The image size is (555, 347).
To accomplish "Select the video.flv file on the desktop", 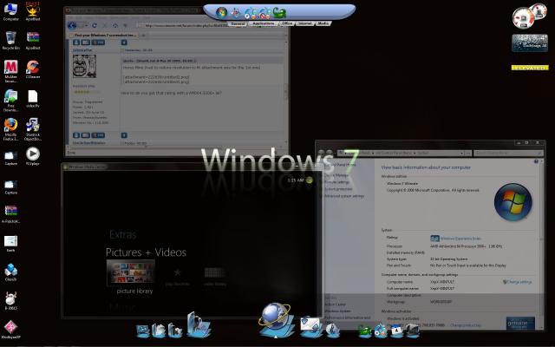I will pyautogui.click(x=33, y=98).
